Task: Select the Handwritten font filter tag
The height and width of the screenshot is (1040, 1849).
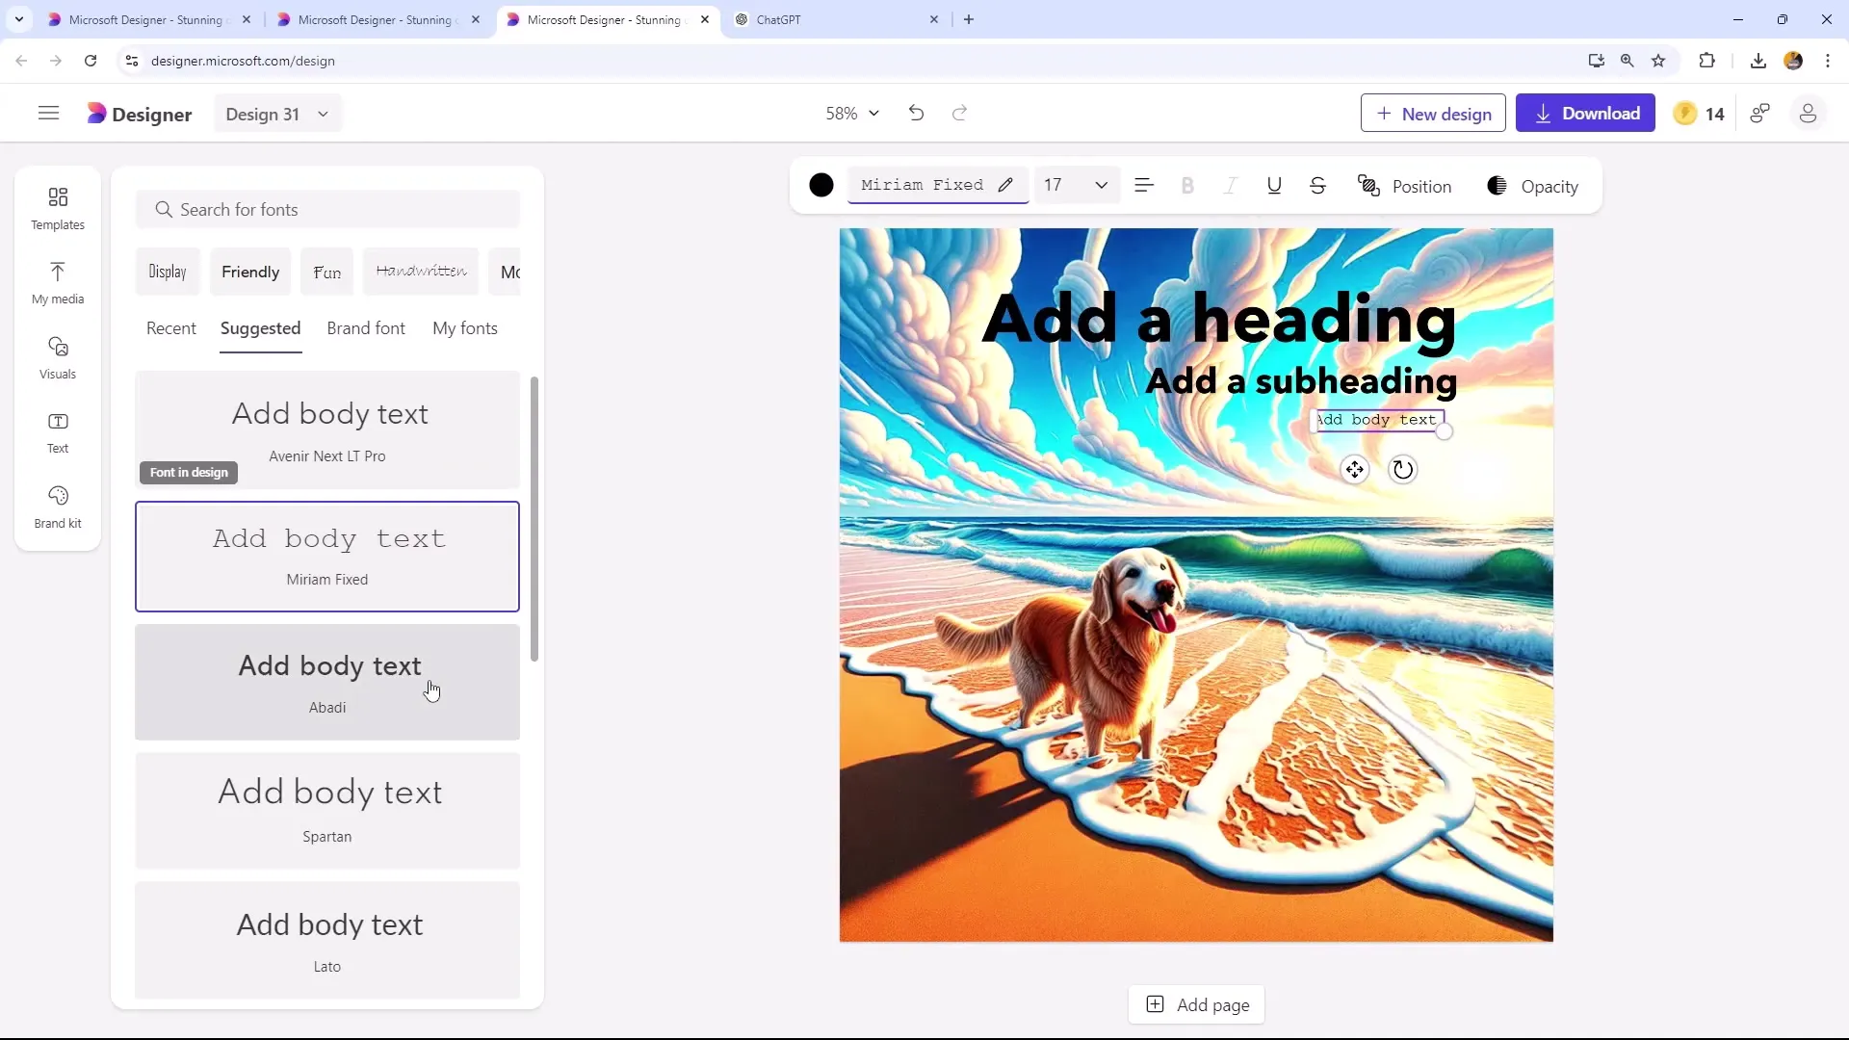Action: coord(420,272)
